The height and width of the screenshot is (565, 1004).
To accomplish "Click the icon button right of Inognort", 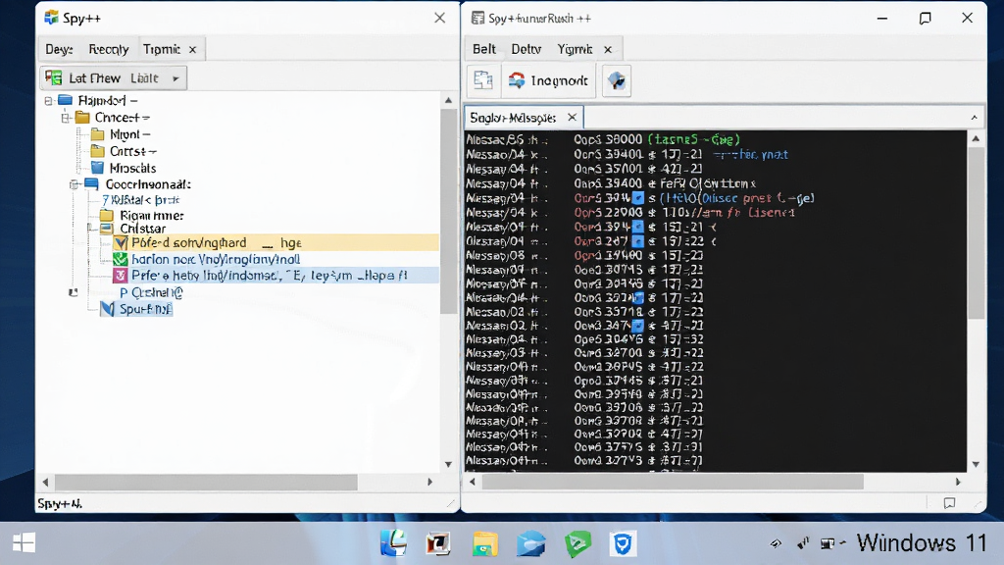I will (x=617, y=80).
